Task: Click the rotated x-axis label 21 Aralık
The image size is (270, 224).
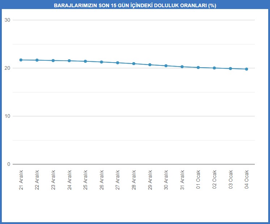Action: (21, 180)
